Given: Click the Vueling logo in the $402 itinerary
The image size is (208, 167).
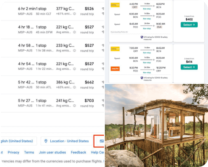Looking at the screenshot, I should pyautogui.click(x=115, y=5).
